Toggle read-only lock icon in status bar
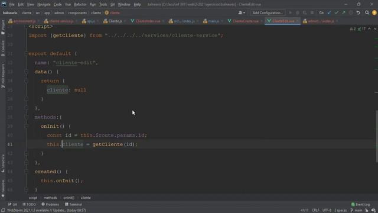Viewport: 378px width, 213px height. click(x=367, y=211)
